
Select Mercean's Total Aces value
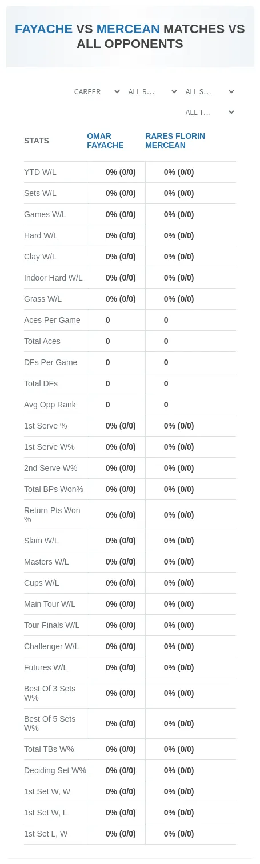166,341
